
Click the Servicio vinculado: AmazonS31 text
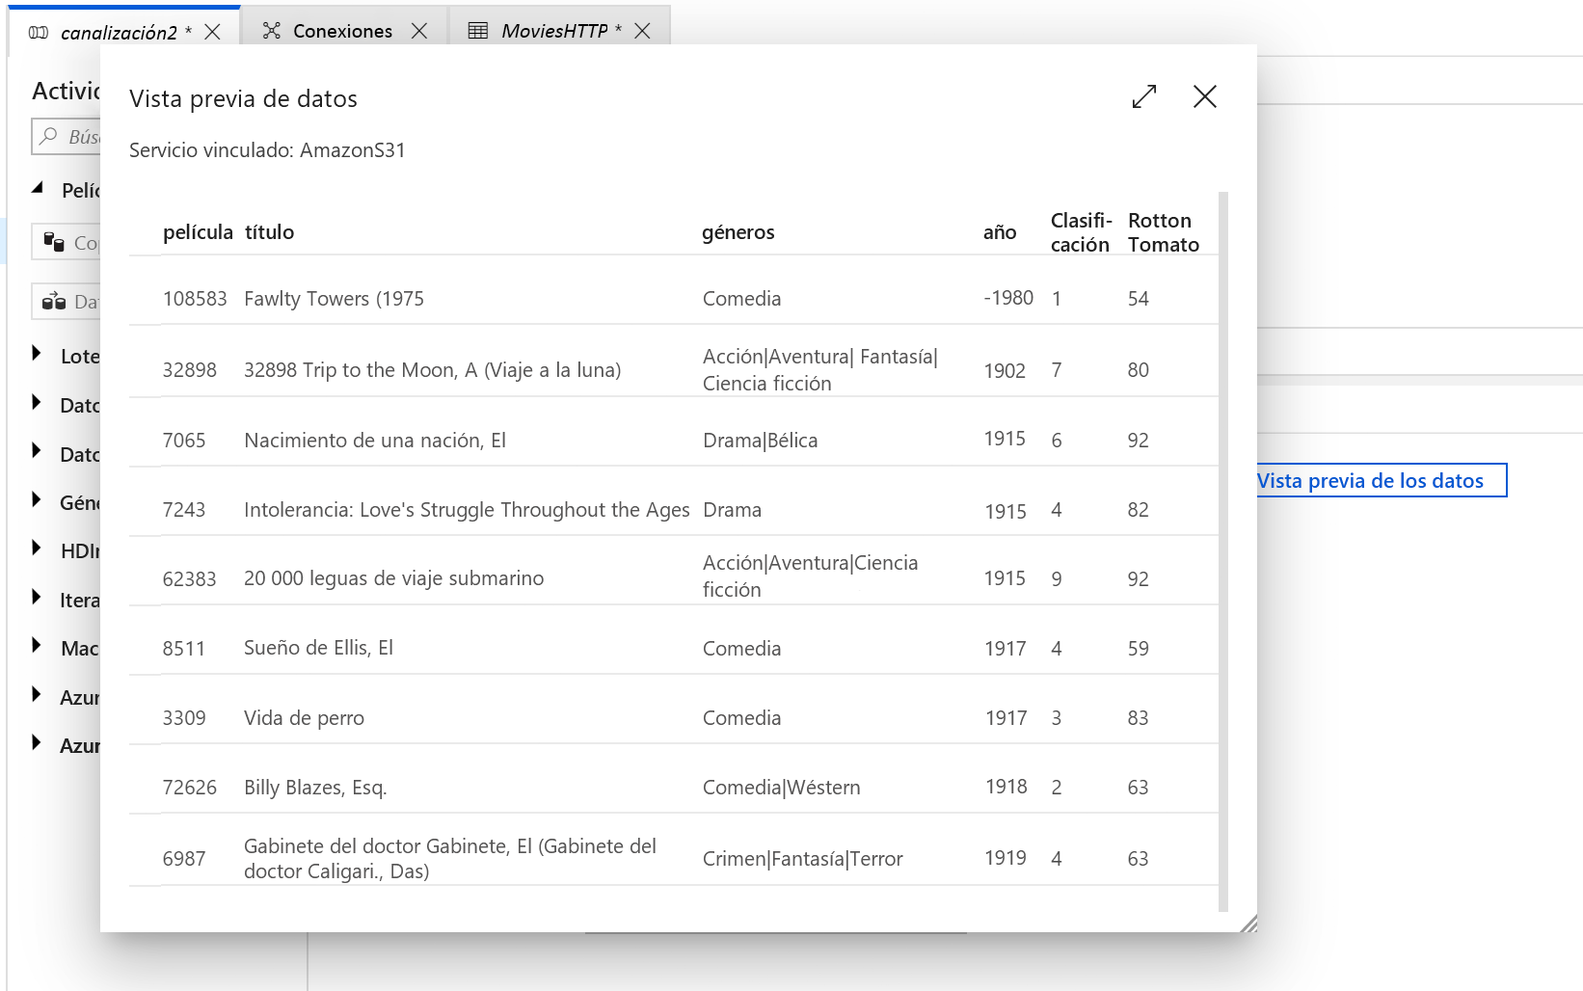click(267, 150)
